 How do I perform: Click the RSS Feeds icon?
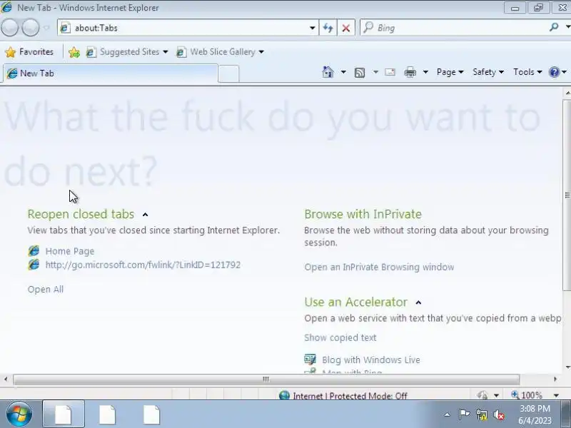(x=360, y=73)
